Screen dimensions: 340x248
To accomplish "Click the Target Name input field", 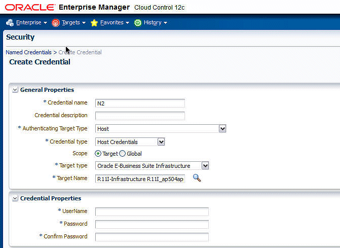I will click(x=140, y=179).
